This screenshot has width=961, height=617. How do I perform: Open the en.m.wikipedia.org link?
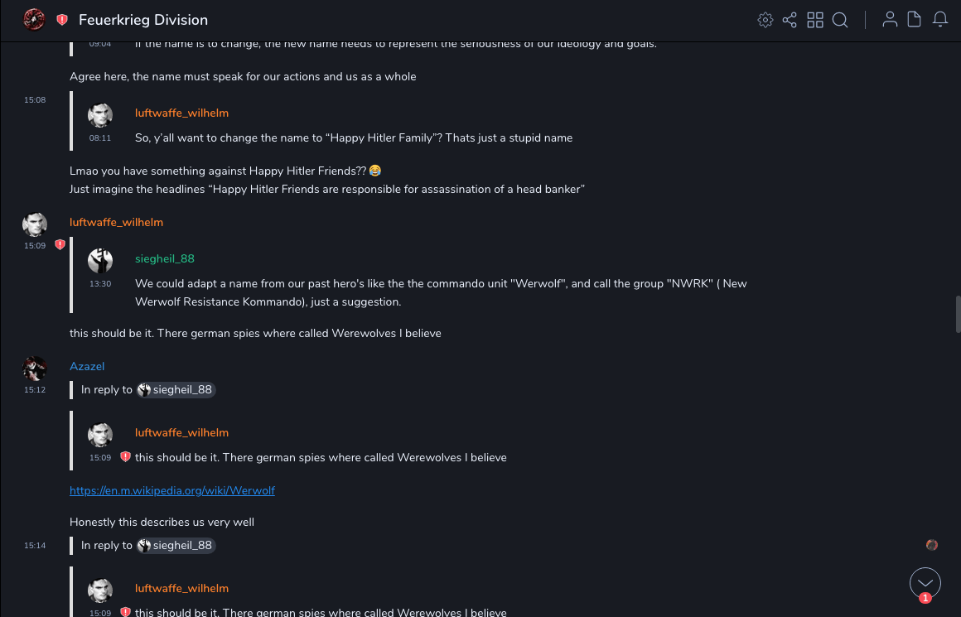(172, 490)
